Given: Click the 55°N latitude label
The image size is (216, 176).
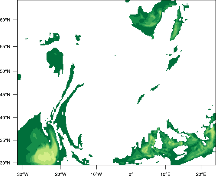Looking at the screenshot, I should pos(5,47).
